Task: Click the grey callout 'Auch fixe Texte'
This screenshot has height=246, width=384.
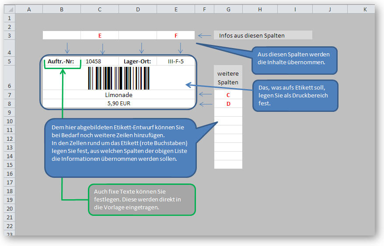Action: pos(142,200)
